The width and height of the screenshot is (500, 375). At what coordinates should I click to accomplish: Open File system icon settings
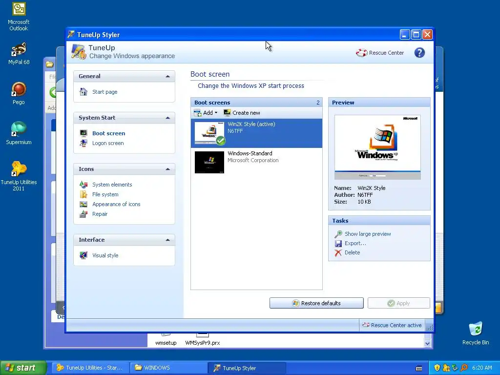tap(105, 194)
